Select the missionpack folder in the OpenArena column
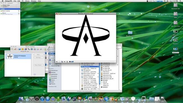 click(105, 65)
